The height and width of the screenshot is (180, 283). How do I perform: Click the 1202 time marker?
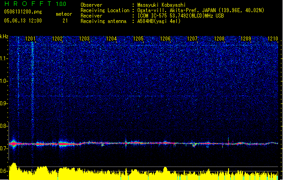pos(57,39)
